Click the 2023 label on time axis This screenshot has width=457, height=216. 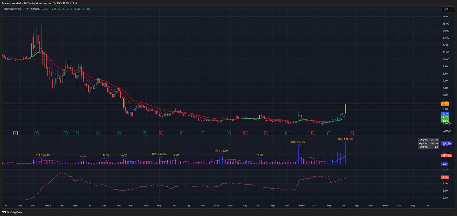pos(133,205)
